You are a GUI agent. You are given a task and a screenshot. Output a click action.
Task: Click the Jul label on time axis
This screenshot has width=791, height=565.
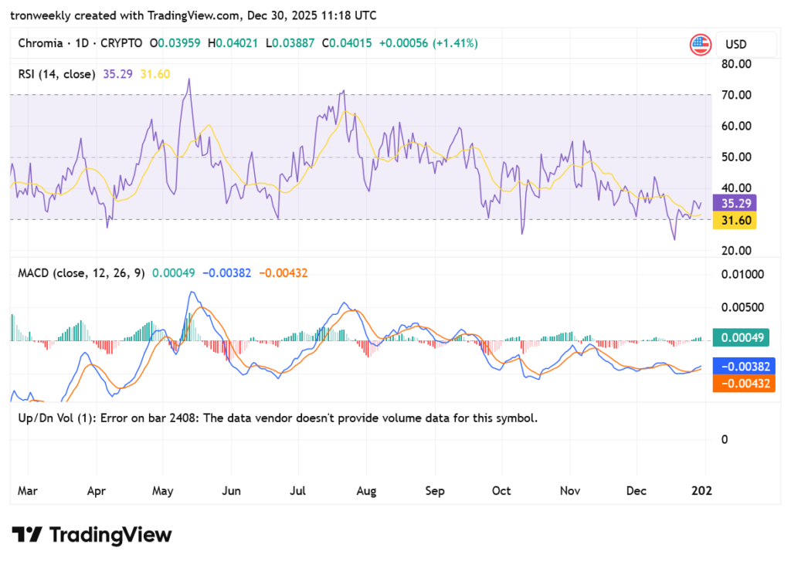297,491
